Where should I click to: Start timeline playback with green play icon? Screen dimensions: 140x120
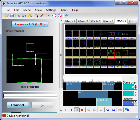[x=66, y=110]
